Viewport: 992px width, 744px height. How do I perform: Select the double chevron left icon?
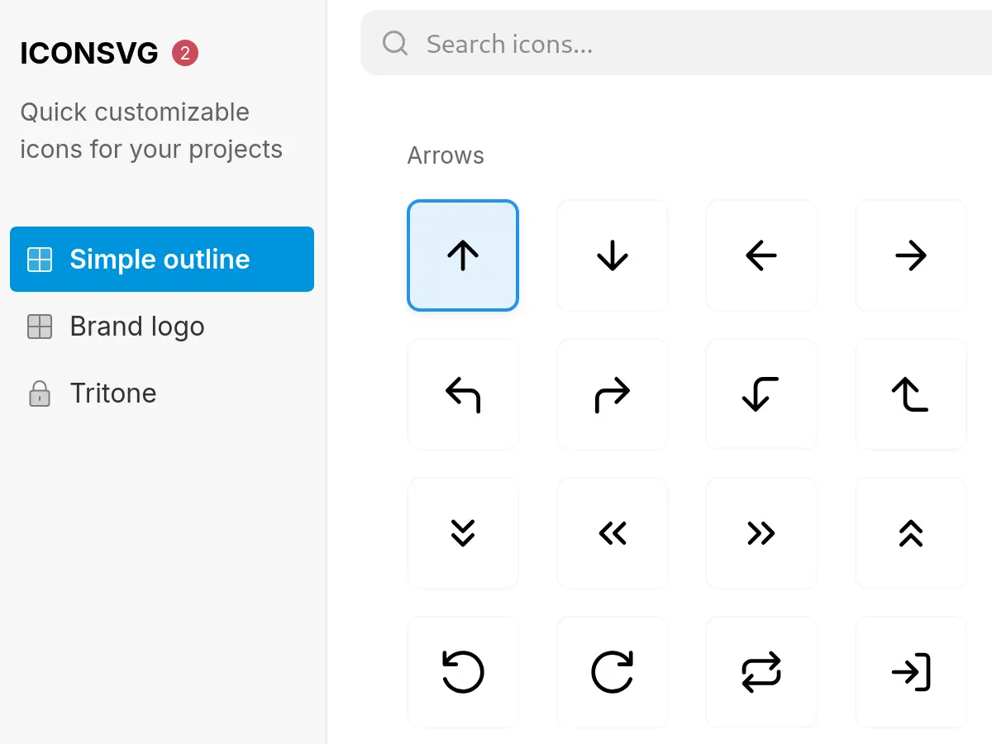(612, 532)
